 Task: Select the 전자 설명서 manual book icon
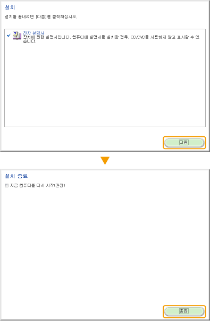tap(17, 35)
